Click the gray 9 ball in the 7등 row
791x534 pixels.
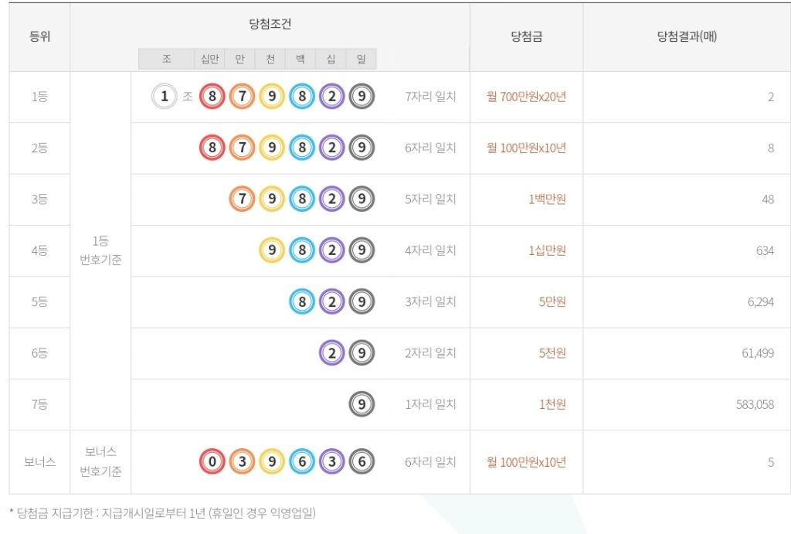click(x=362, y=404)
